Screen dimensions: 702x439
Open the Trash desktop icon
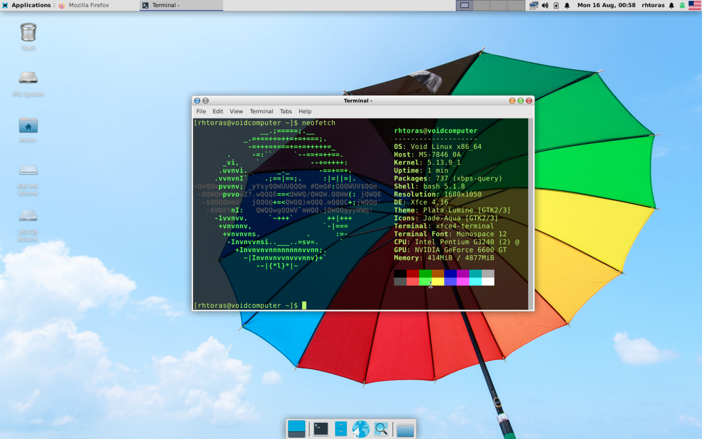pos(28,36)
